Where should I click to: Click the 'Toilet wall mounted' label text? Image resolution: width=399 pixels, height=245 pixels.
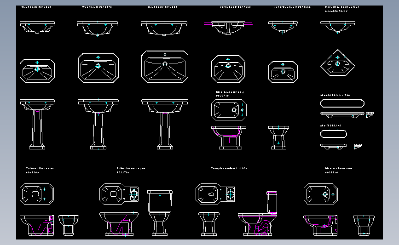pos(40,168)
